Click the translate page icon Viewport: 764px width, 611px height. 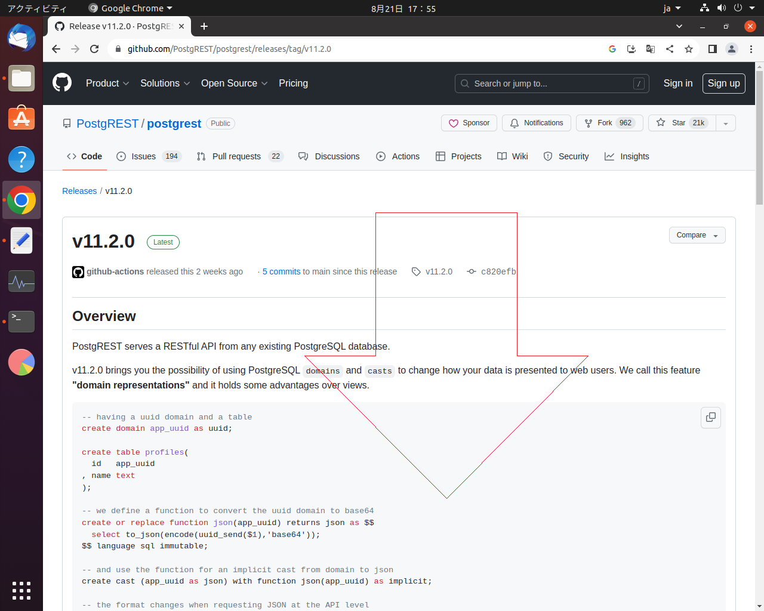point(651,49)
